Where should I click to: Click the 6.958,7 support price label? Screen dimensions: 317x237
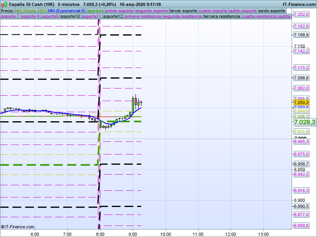coord(301,164)
